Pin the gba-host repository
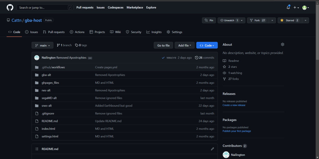Screen dimensions: 319x159 click(x=209, y=20)
